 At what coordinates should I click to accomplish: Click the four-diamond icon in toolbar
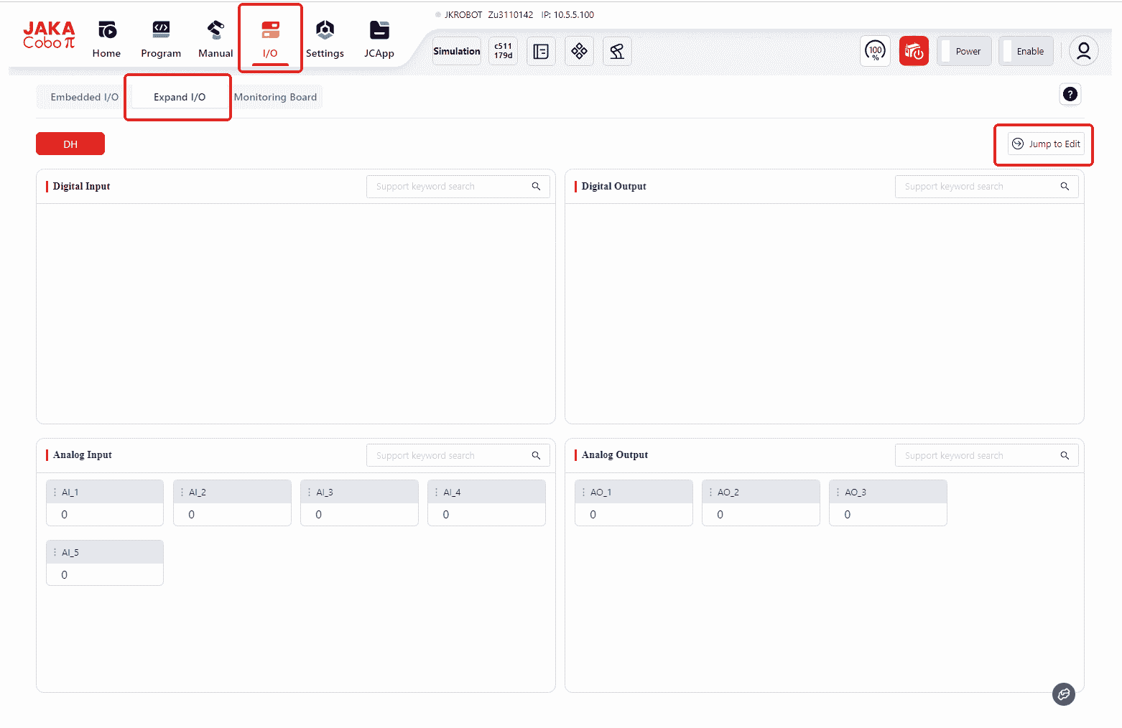point(579,51)
